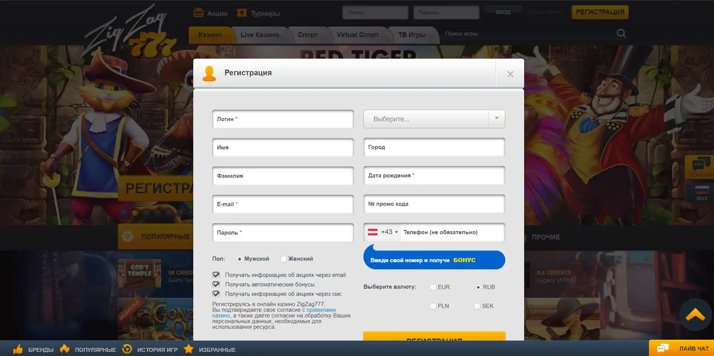Image resolution: width=714 pixels, height=356 pixels.
Task: Click the Логин field in registration form
Action: 283,119
